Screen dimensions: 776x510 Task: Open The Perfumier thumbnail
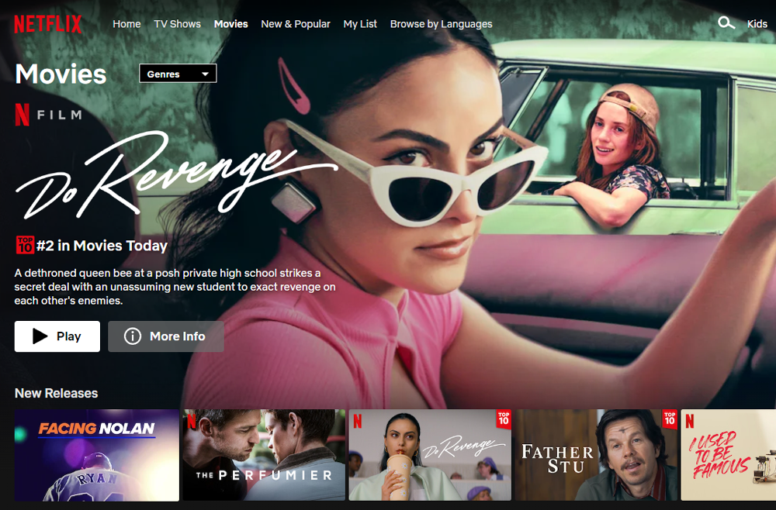pyautogui.click(x=264, y=455)
